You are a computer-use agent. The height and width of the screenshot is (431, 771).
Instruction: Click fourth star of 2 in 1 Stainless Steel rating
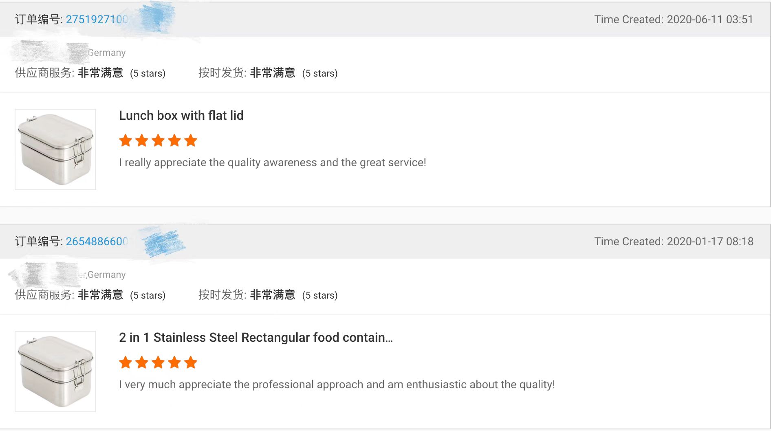174,363
